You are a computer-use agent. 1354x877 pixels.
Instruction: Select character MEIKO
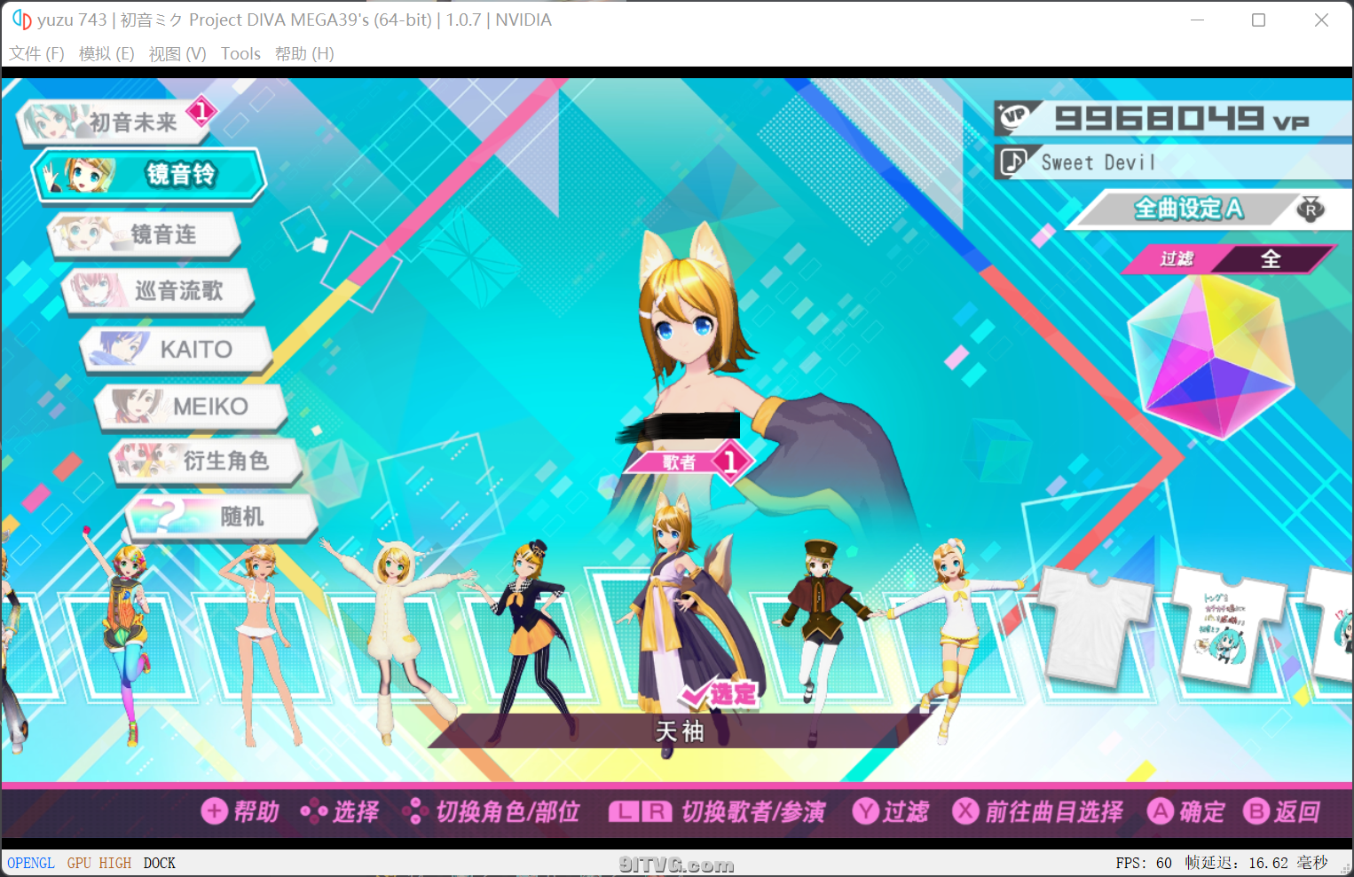click(190, 407)
